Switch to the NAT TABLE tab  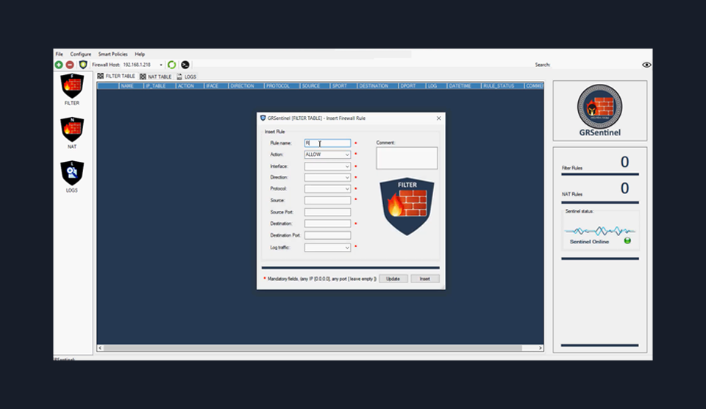coord(155,77)
